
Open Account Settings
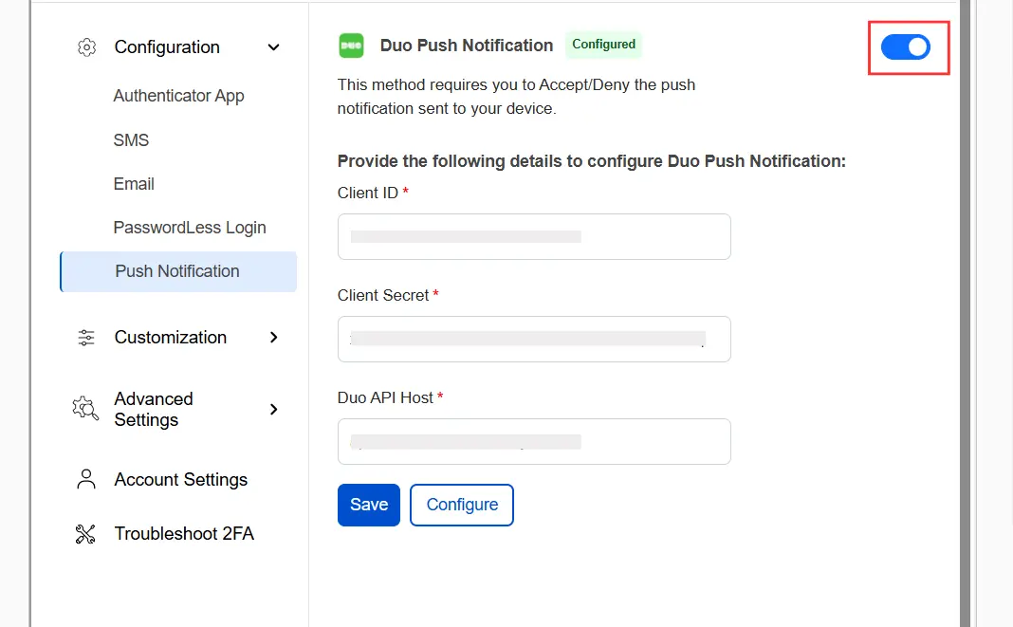click(x=181, y=480)
